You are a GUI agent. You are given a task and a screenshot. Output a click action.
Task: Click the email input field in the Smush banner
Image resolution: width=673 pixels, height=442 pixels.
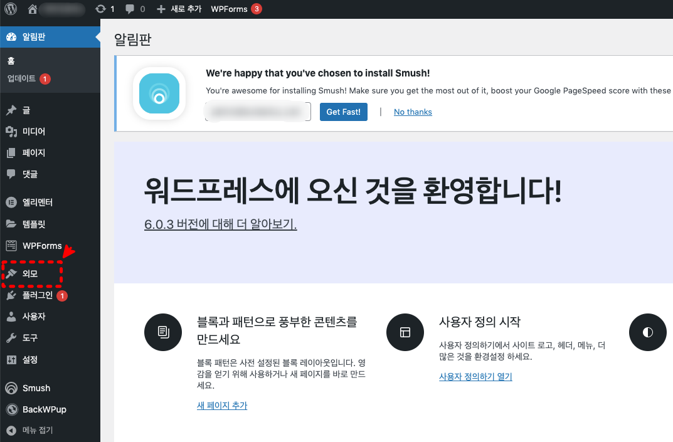click(x=257, y=111)
